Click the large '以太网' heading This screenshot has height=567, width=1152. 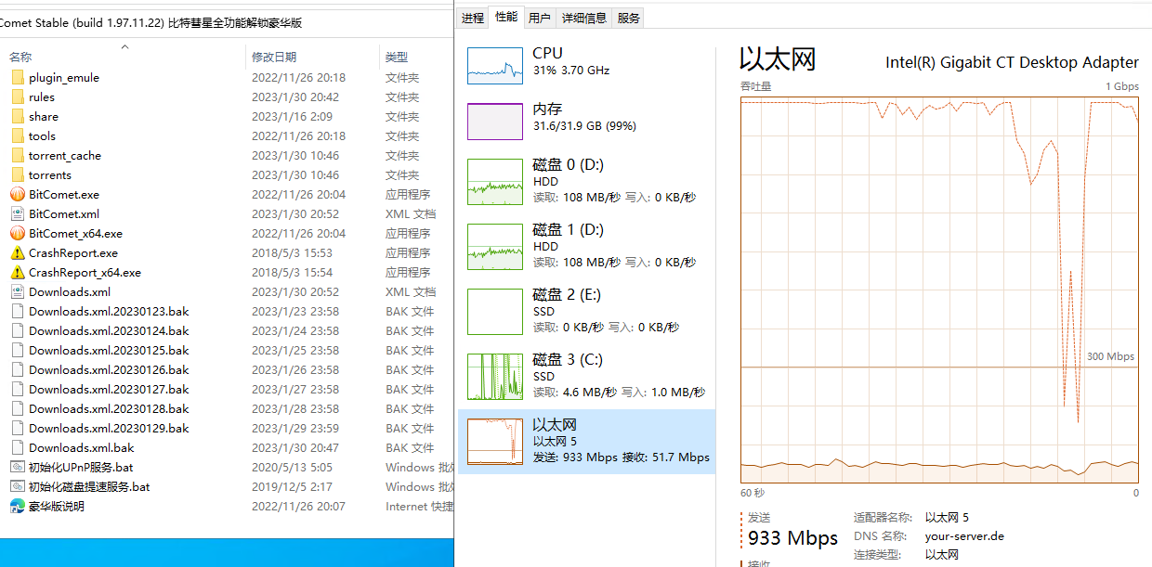point(778,59)
